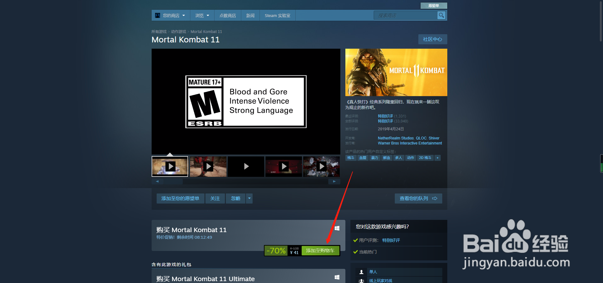Click the 忽略 ignore button
The height and width of the screenshot is (283, 603).
[236, 199]
